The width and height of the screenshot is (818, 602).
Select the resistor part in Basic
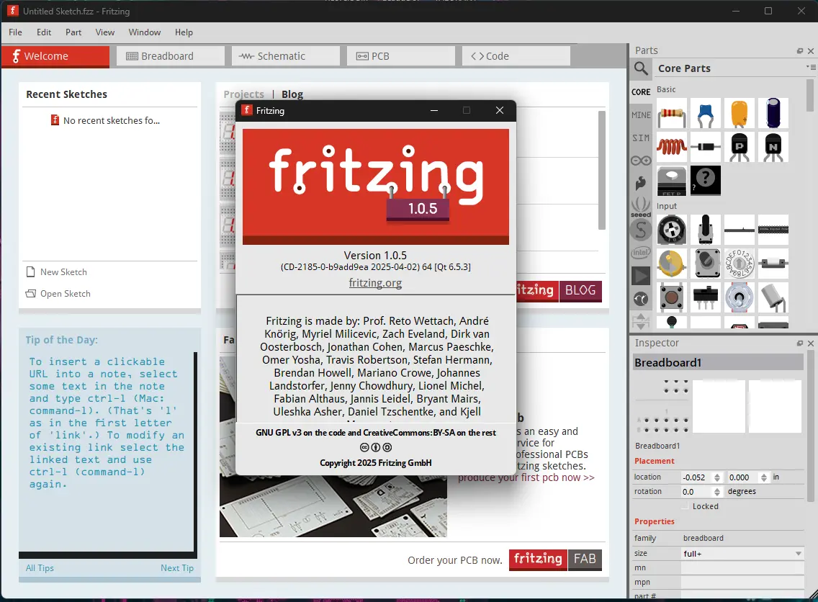pyautogui.click(x=671, y=113)
